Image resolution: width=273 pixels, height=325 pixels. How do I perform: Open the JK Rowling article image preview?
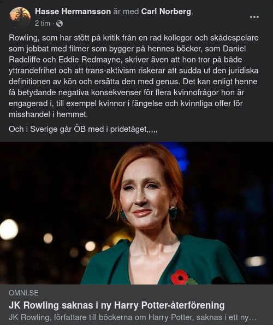(x=136, y=213)
